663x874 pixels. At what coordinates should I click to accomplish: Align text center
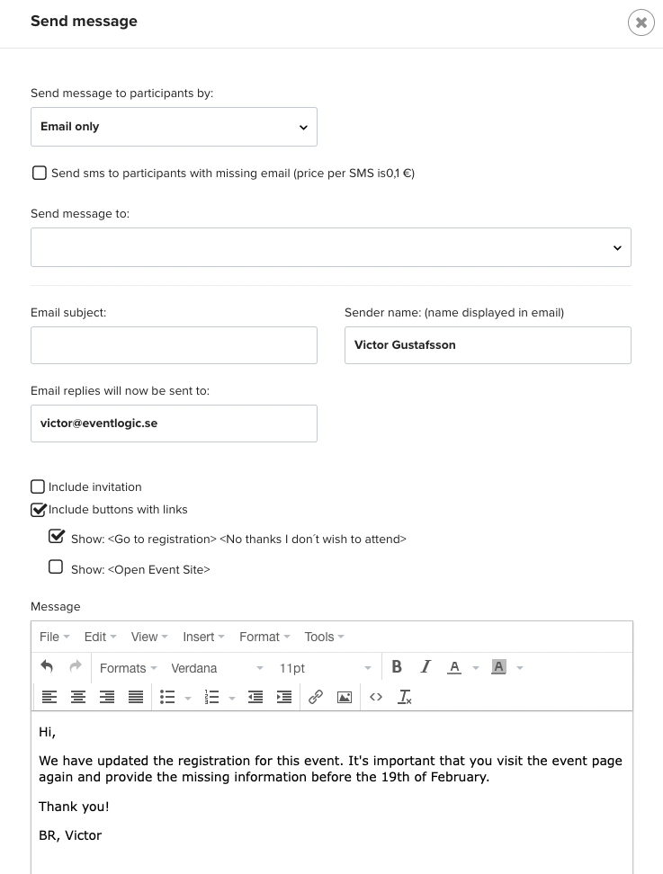coord(78,697)
